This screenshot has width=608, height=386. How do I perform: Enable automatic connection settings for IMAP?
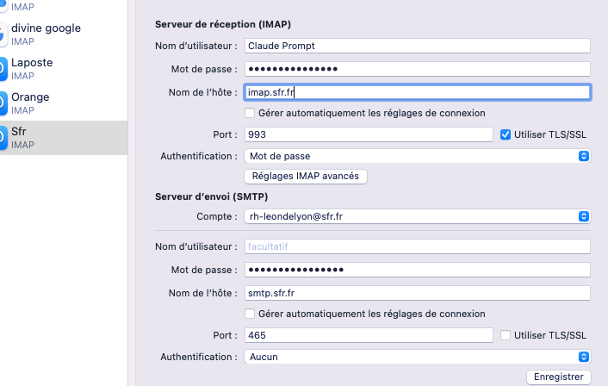[x=250, y=113]
